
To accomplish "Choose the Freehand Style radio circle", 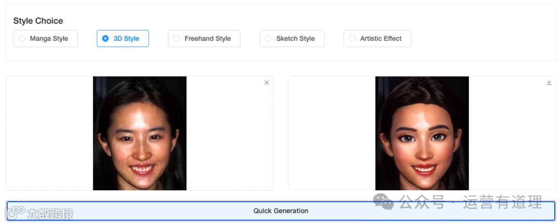I will 176,38.
